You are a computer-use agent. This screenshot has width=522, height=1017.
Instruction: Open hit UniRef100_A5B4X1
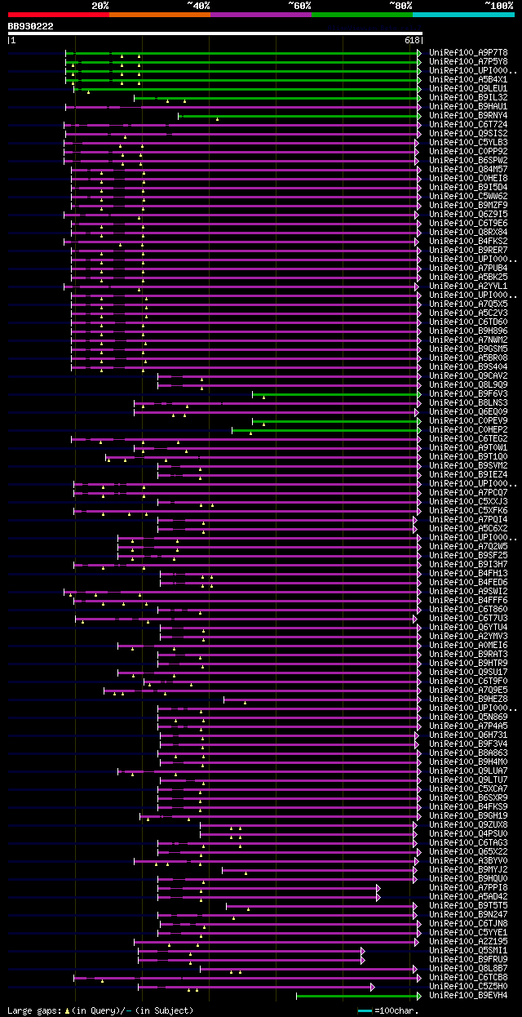click(x=468, y=80)
